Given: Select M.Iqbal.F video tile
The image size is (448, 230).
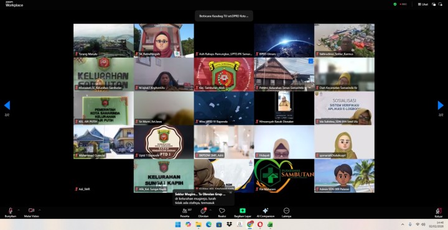Looking at the screenshot, I should tap(164, 74).
